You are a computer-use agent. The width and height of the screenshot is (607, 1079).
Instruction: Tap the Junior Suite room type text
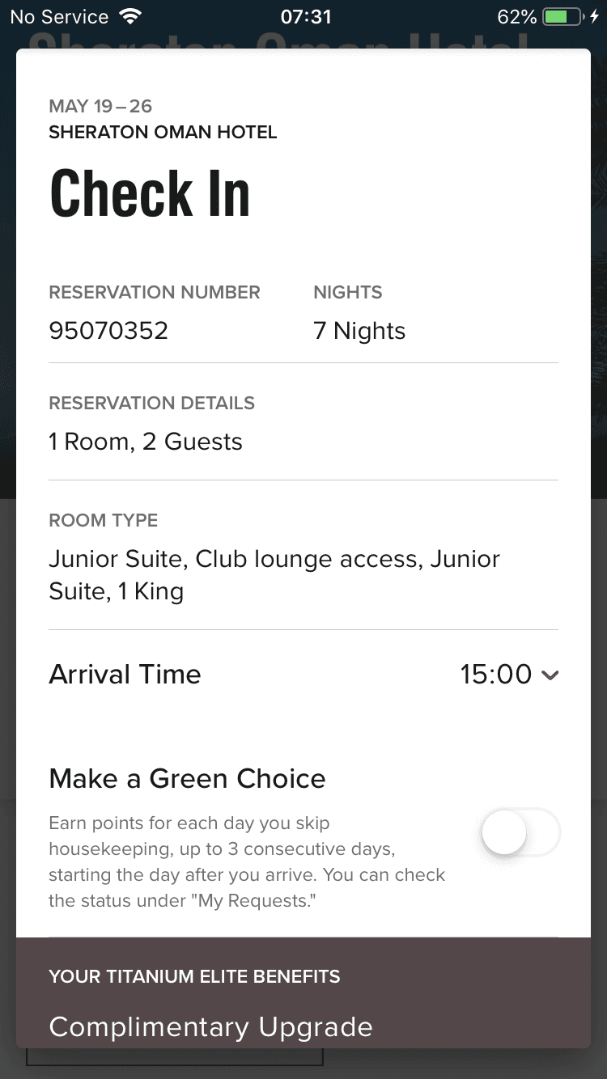tap(274, 575)
